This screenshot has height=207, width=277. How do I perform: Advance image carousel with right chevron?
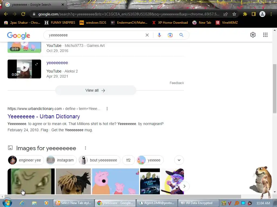tap(184, 186)
